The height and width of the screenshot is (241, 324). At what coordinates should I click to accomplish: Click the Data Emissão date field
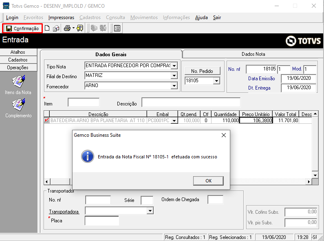[x=299, y=79]
